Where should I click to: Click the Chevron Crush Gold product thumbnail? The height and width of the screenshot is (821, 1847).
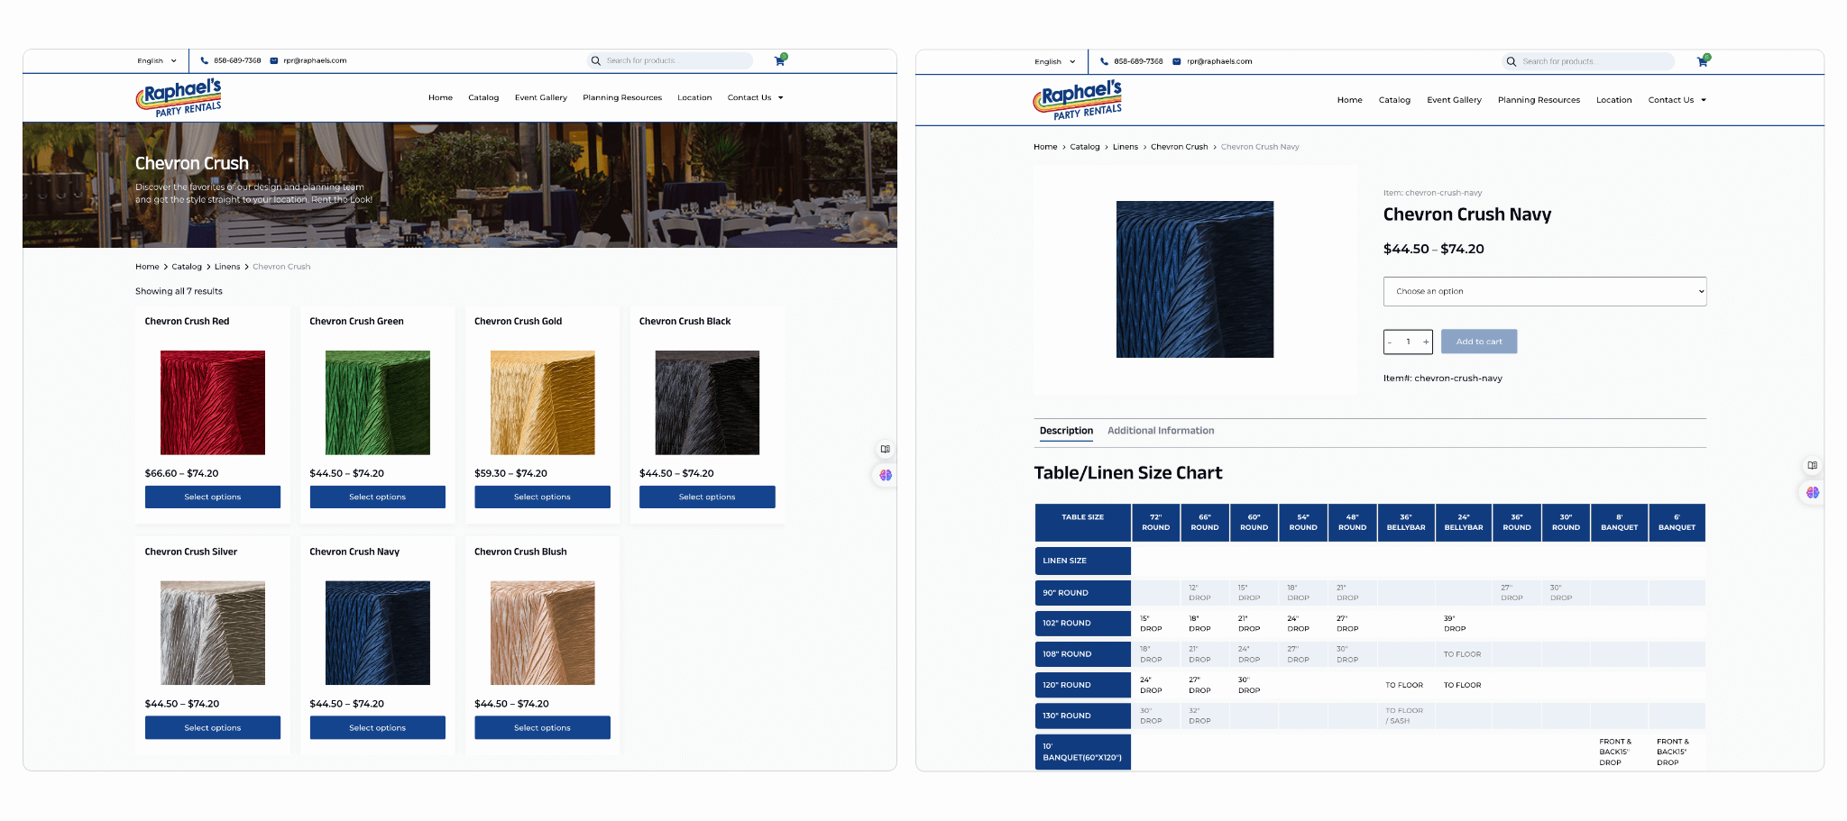(x=542, y=403)
